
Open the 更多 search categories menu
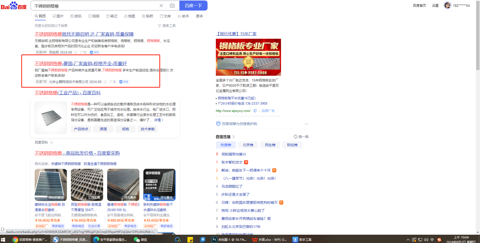[199, 16]
